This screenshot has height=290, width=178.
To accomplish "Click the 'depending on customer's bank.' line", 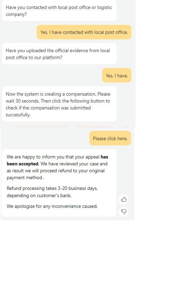I will coord(39,195).
